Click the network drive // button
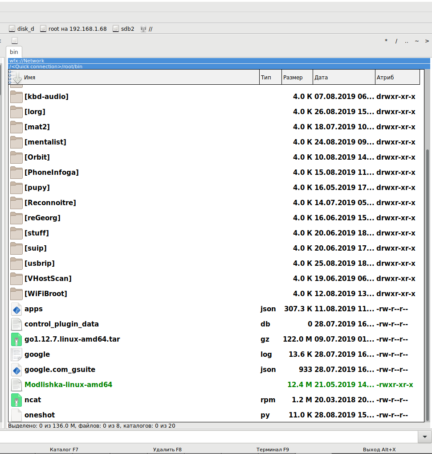 (x=147, y=29)
